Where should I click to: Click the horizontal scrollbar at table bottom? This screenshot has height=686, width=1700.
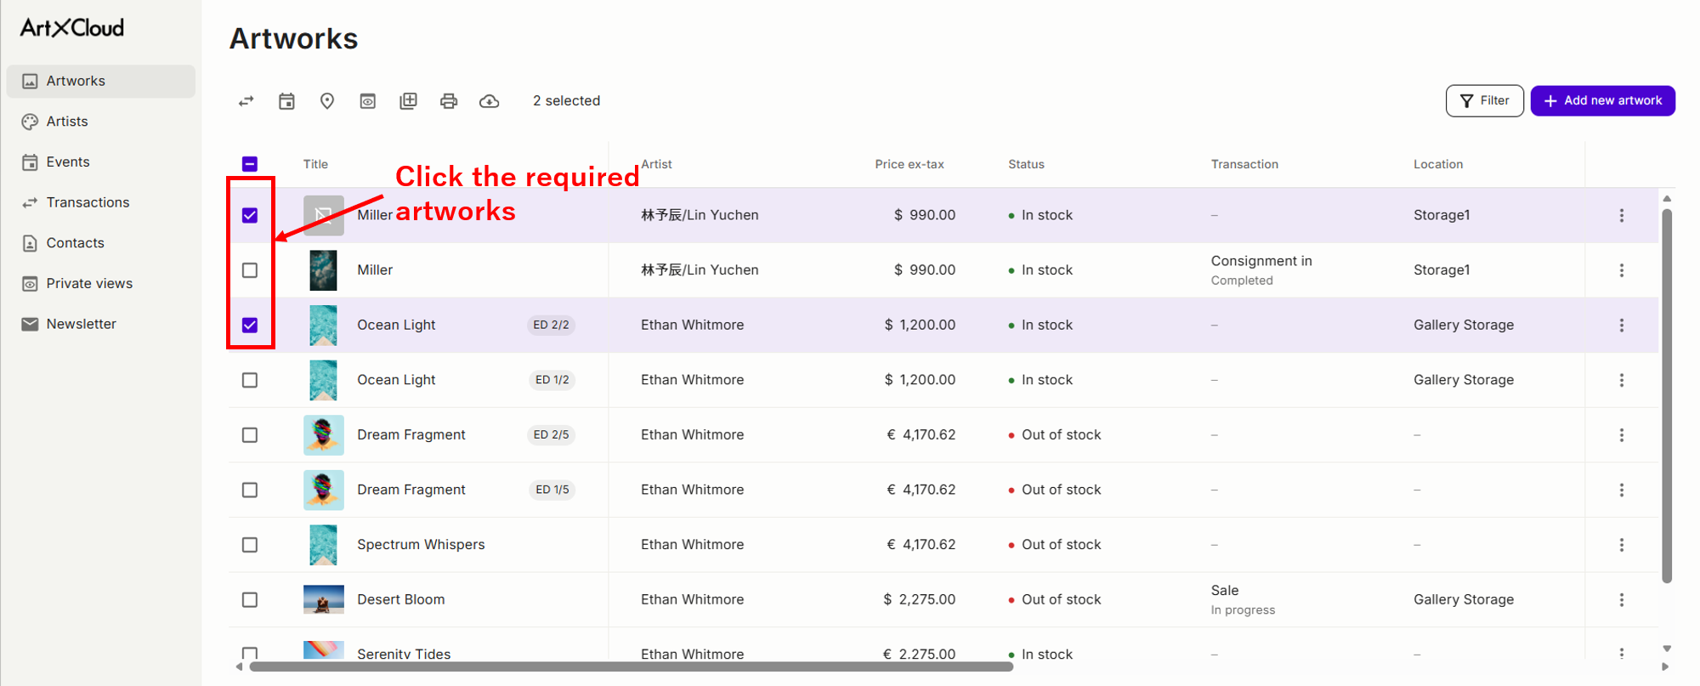(x=631, y=667)
